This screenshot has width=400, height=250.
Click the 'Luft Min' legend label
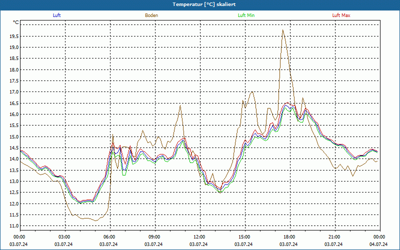point(246,15)
